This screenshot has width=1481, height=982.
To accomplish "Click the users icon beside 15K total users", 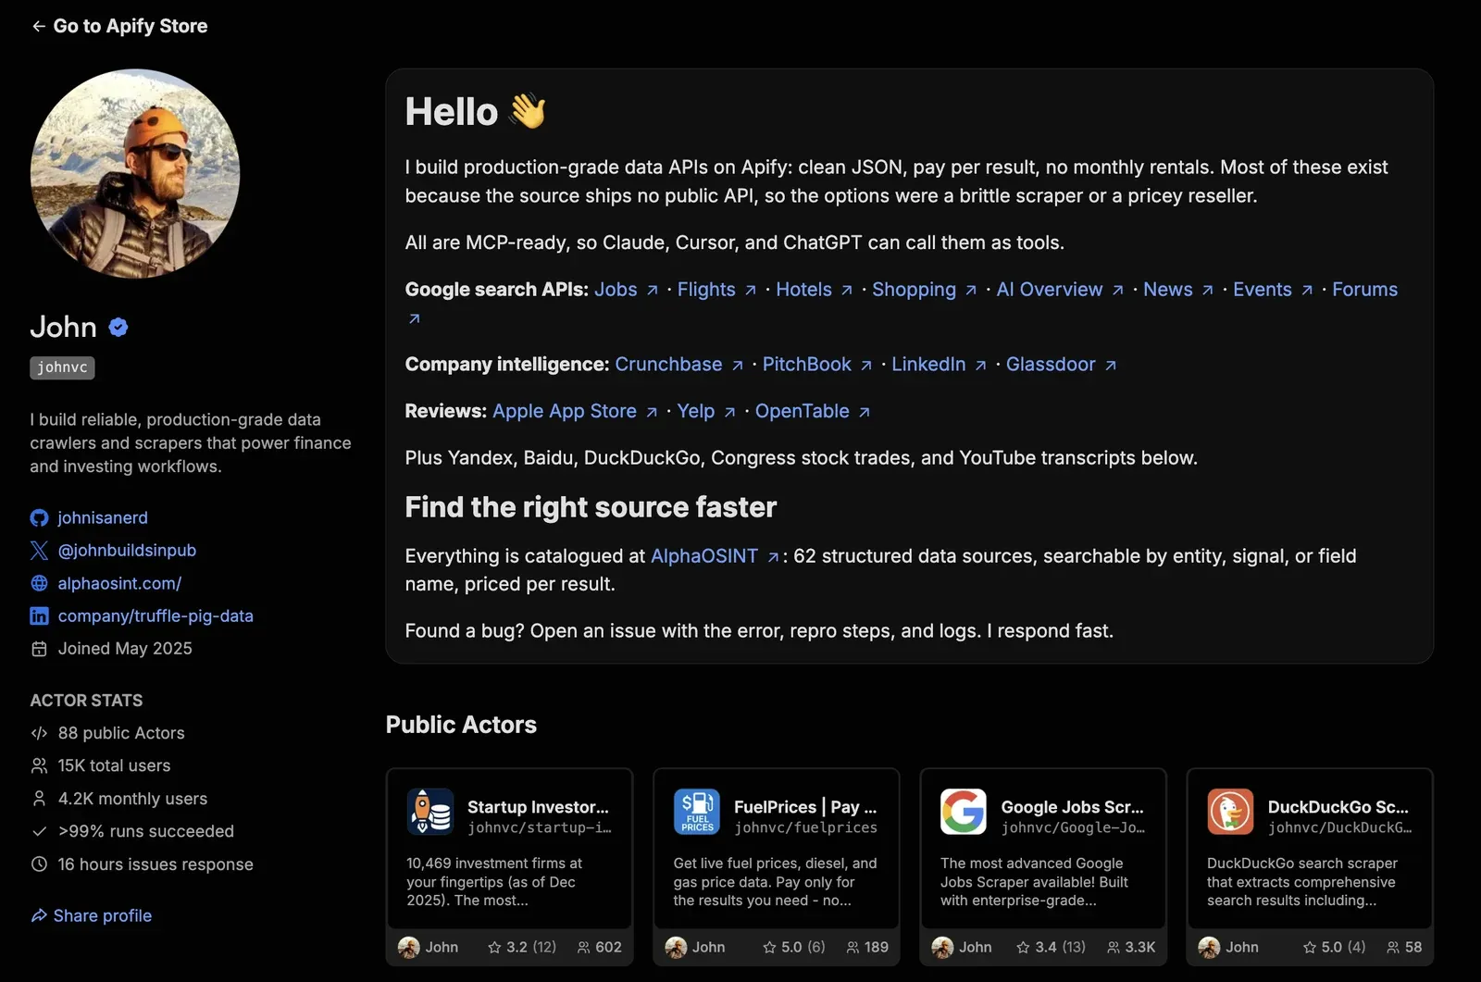I will point(39,765).
